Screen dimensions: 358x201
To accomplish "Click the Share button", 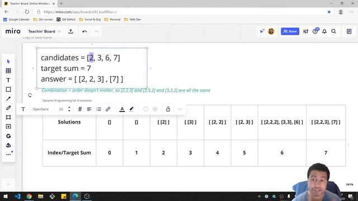I will pyautogui.click(x=290, y=31).
